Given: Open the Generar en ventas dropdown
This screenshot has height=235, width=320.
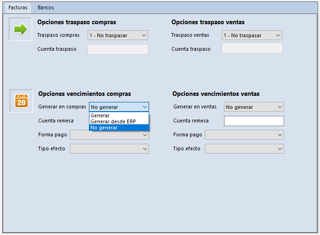Looking at the screenshot, I should (254, 107).
